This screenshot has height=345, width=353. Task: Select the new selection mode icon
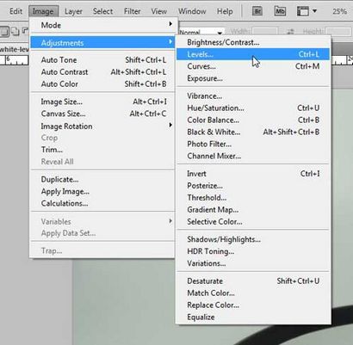4,31
